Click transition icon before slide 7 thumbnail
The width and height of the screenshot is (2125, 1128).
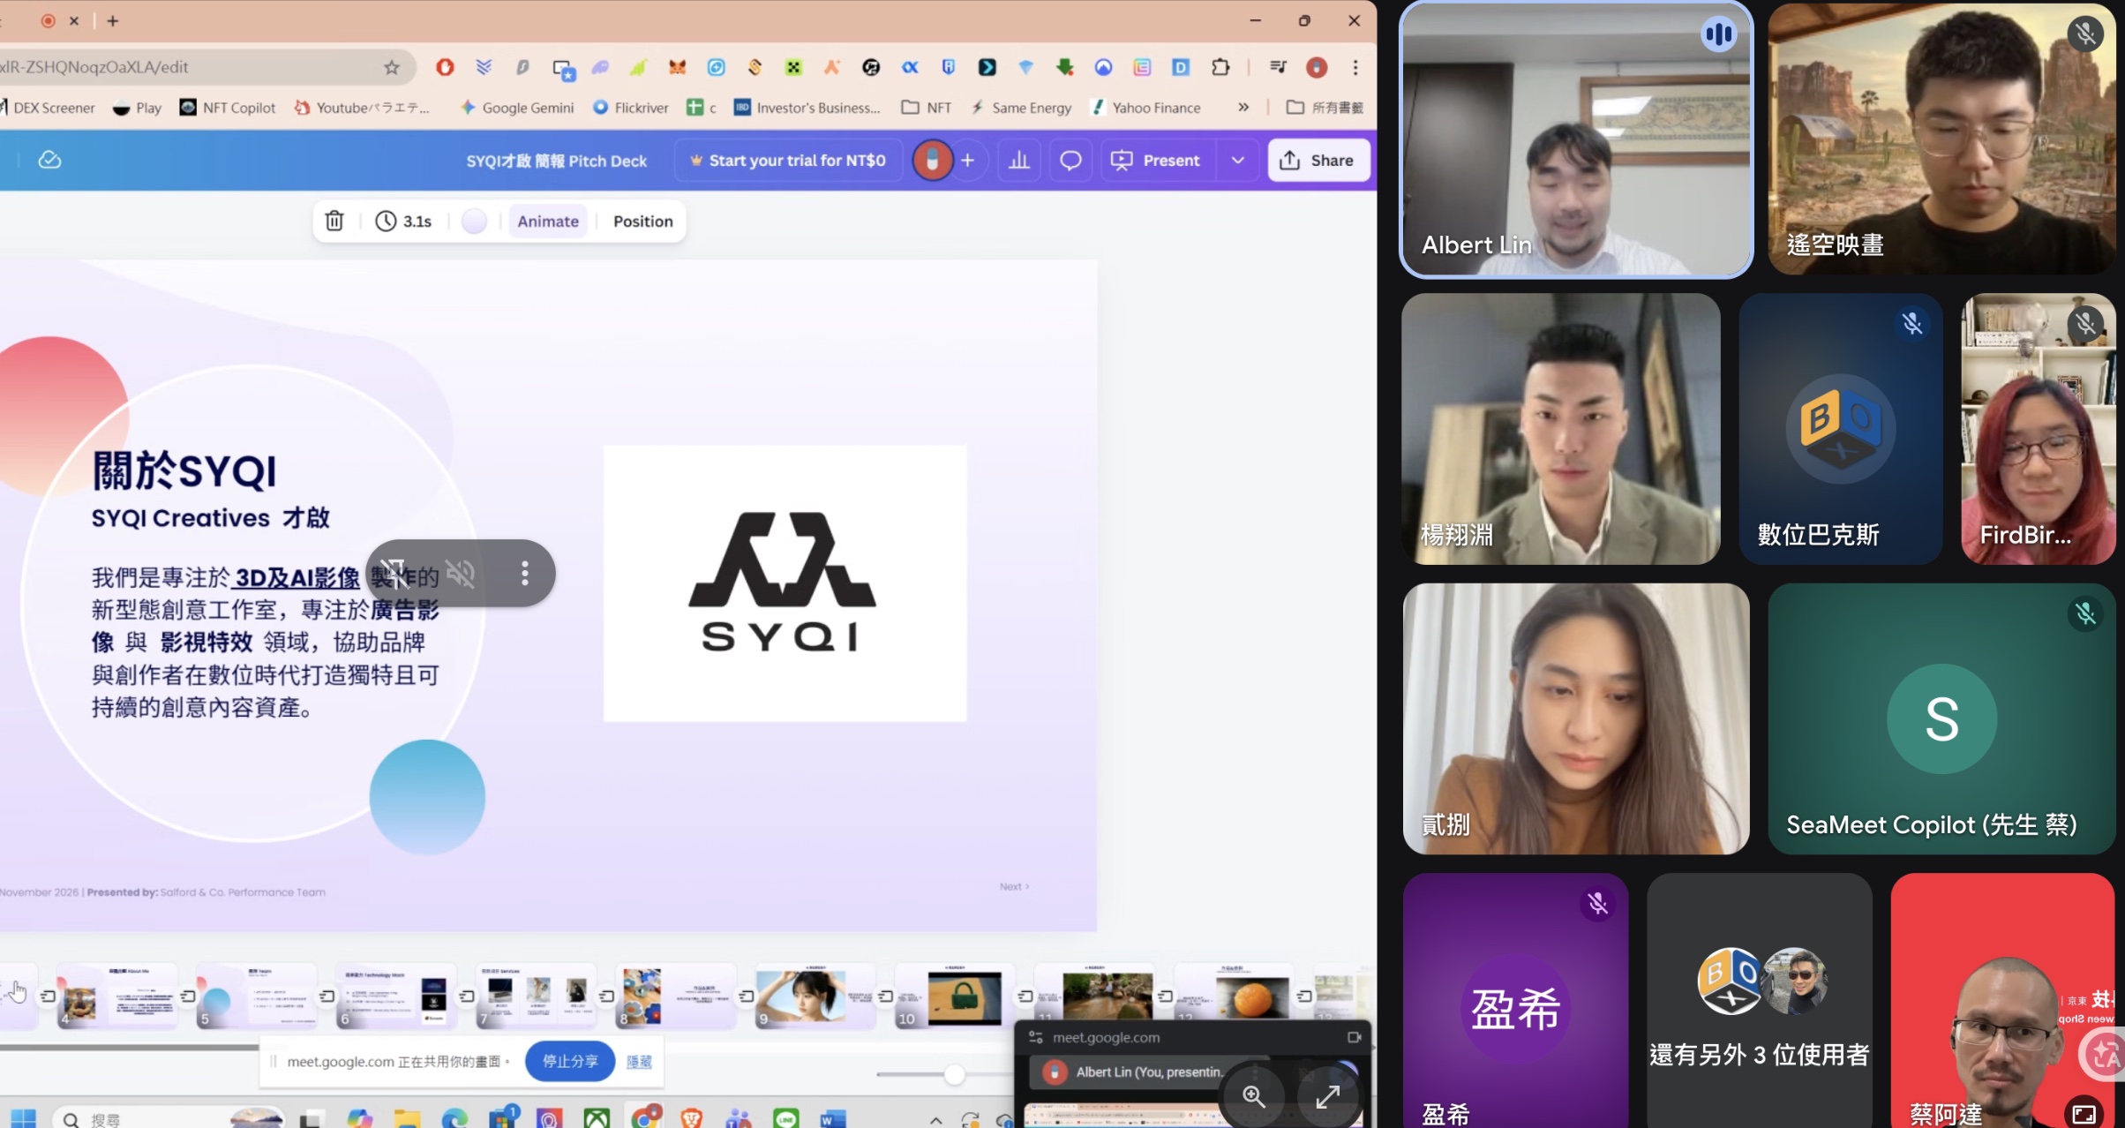[x=467, y=996]
